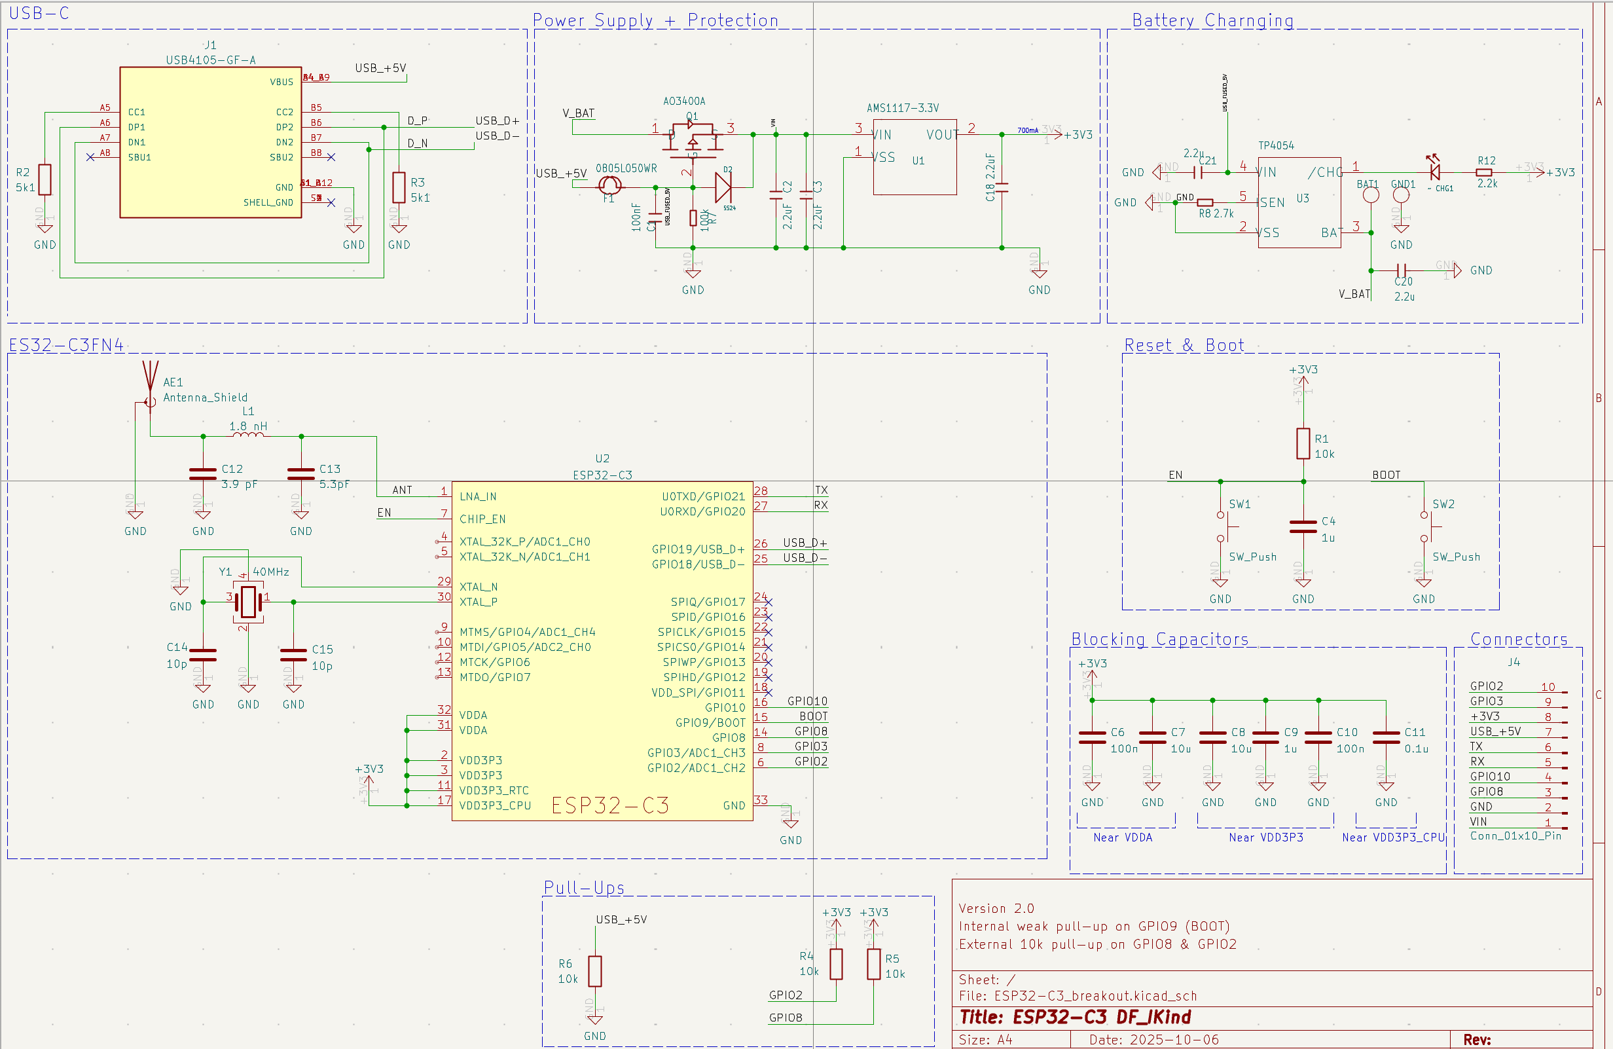The height and width of the screenshot is (1049, 1613).
Task: Click the V_BAT label near Q1
Action: [578, 113]
